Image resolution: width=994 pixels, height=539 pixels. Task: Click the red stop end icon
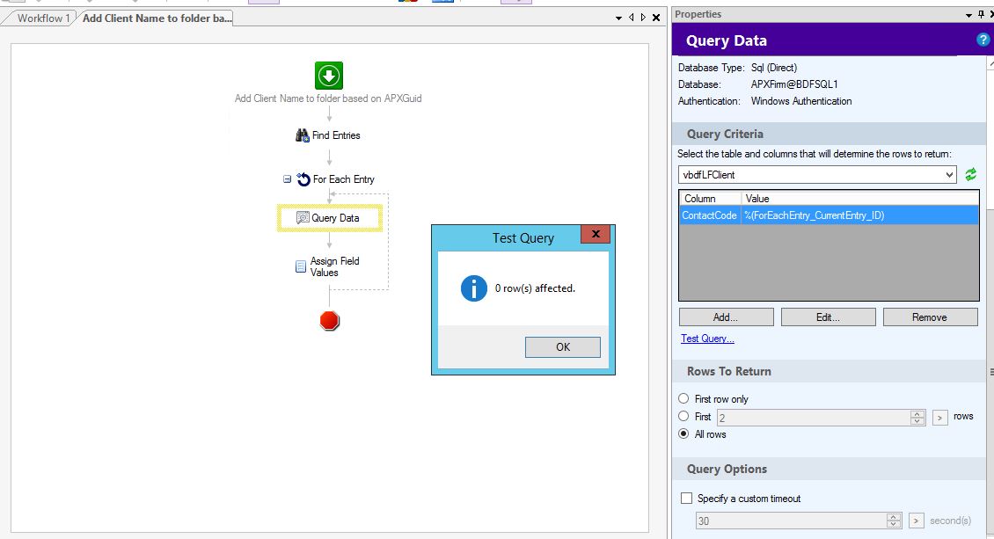click(329, 320)
